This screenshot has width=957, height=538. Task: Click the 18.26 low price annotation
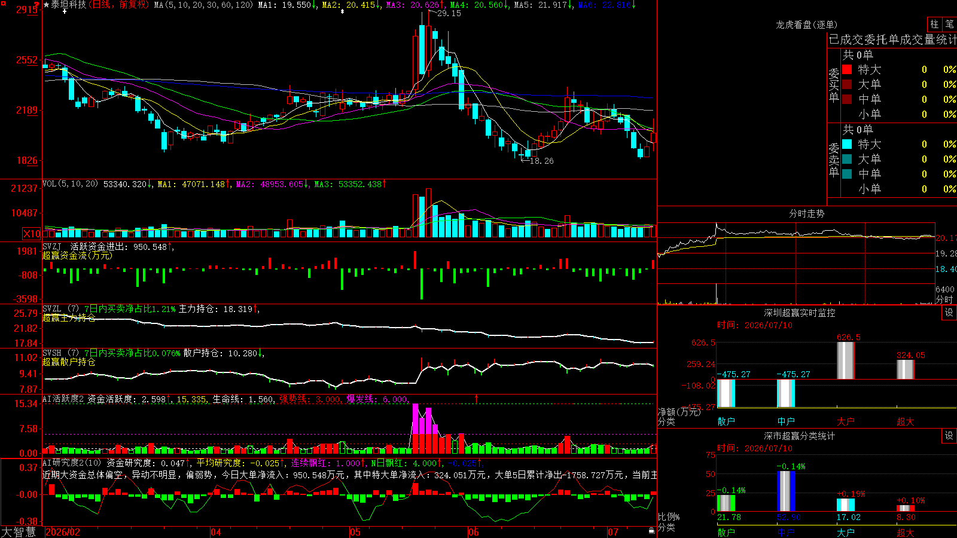(542, 161)
